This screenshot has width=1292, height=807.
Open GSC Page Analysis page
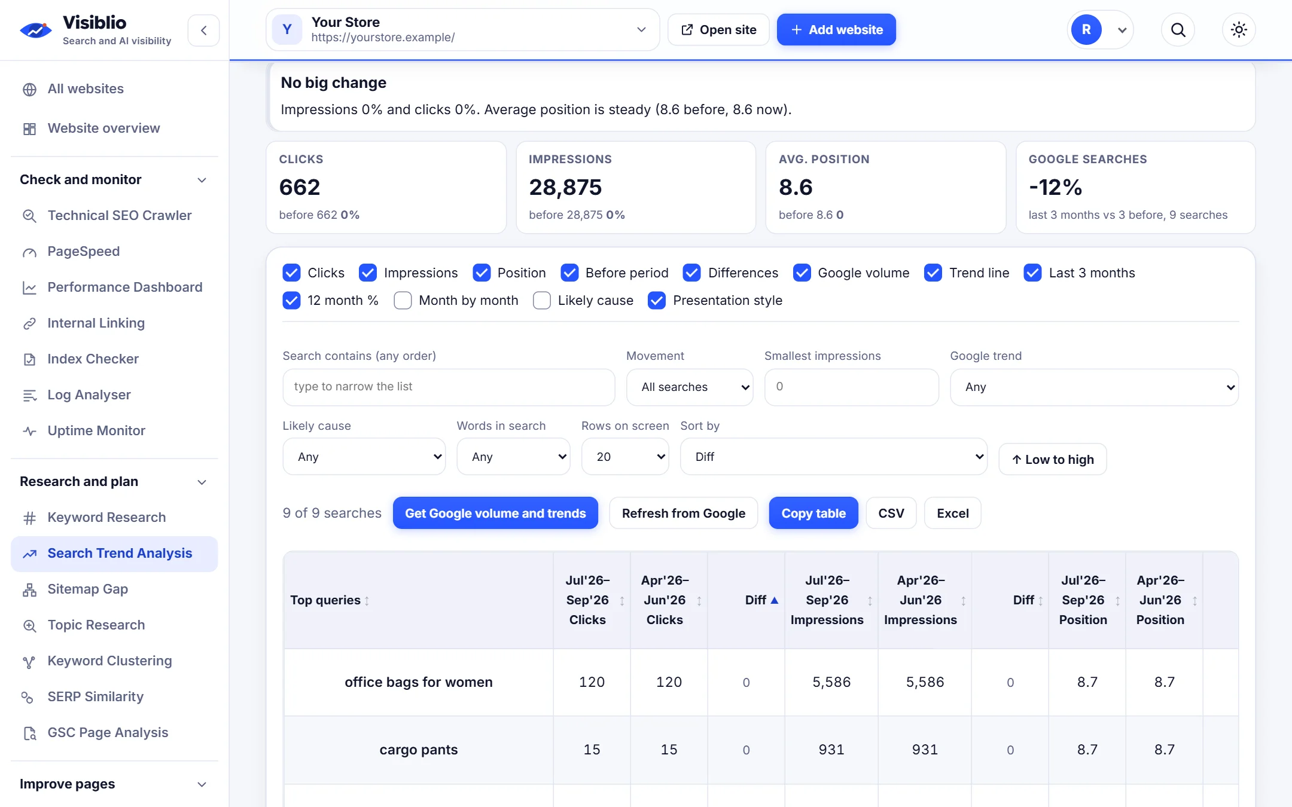(x=114, y=733)
